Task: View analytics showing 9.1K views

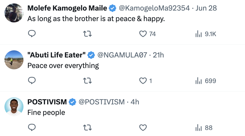Action: click(206, 34)
